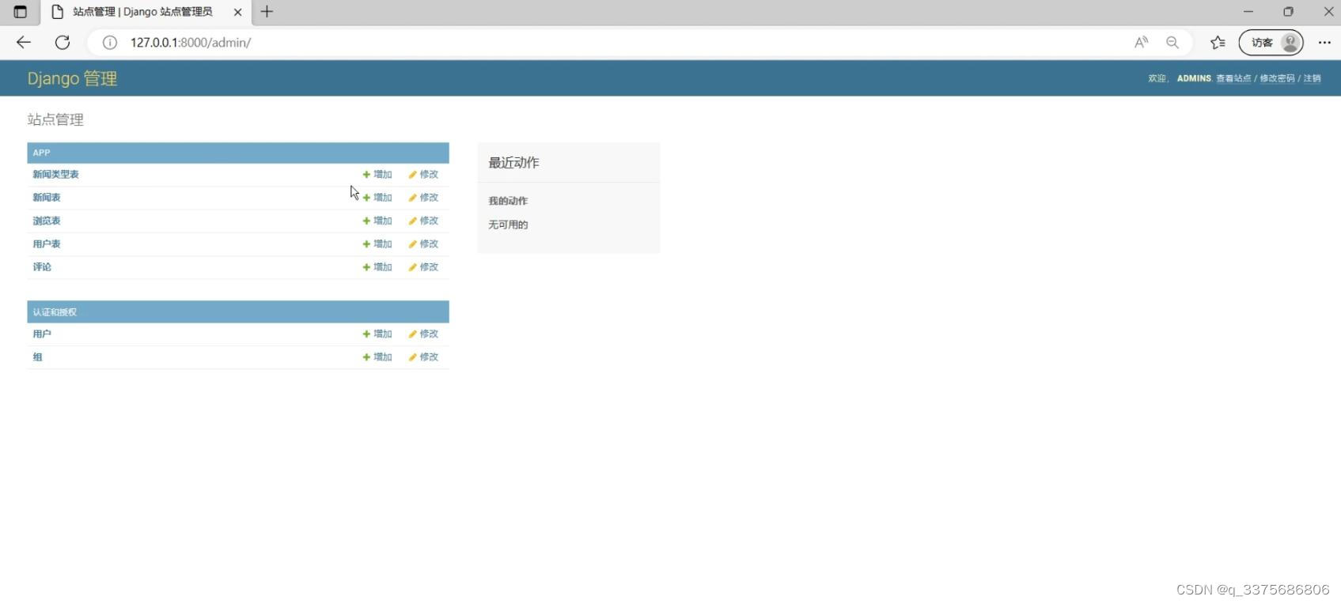Click 注销 logout link
The width and height of the screenshot is (1341, 604).
[1313, 78]
